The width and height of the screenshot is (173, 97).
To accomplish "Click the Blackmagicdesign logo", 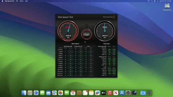I will click(109, 17).
